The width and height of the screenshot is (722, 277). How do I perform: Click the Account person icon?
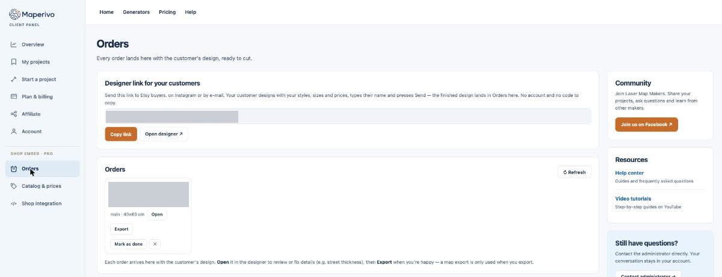14,131
